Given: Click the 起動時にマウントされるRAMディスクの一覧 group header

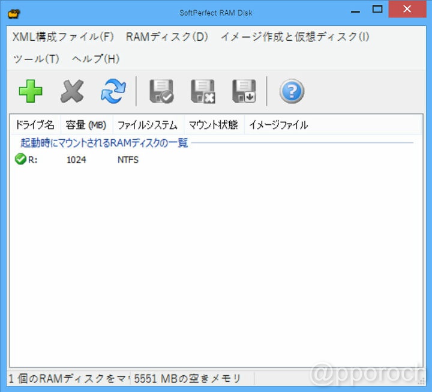Looking at the screenshot, I should [x=104, y=143].
